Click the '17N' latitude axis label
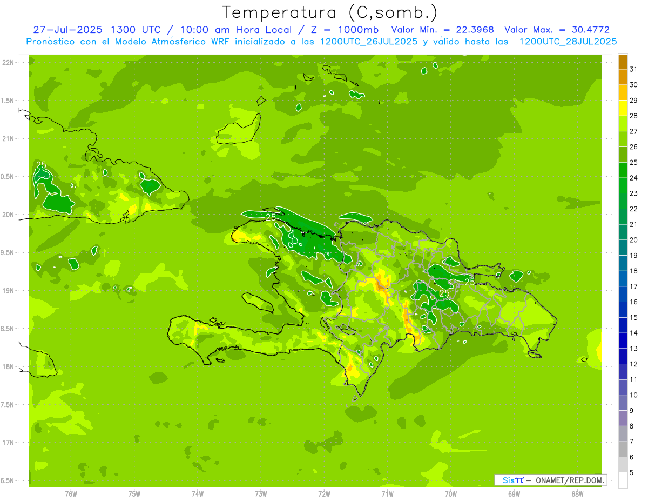This screenshot has height=501, width=648. [9, 443]
